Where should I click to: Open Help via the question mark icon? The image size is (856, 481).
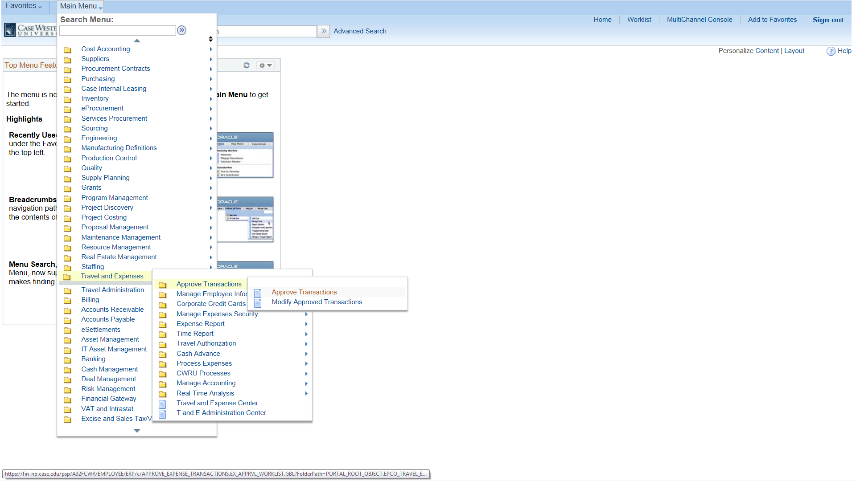pyautogui.click(x=831, y=51)
